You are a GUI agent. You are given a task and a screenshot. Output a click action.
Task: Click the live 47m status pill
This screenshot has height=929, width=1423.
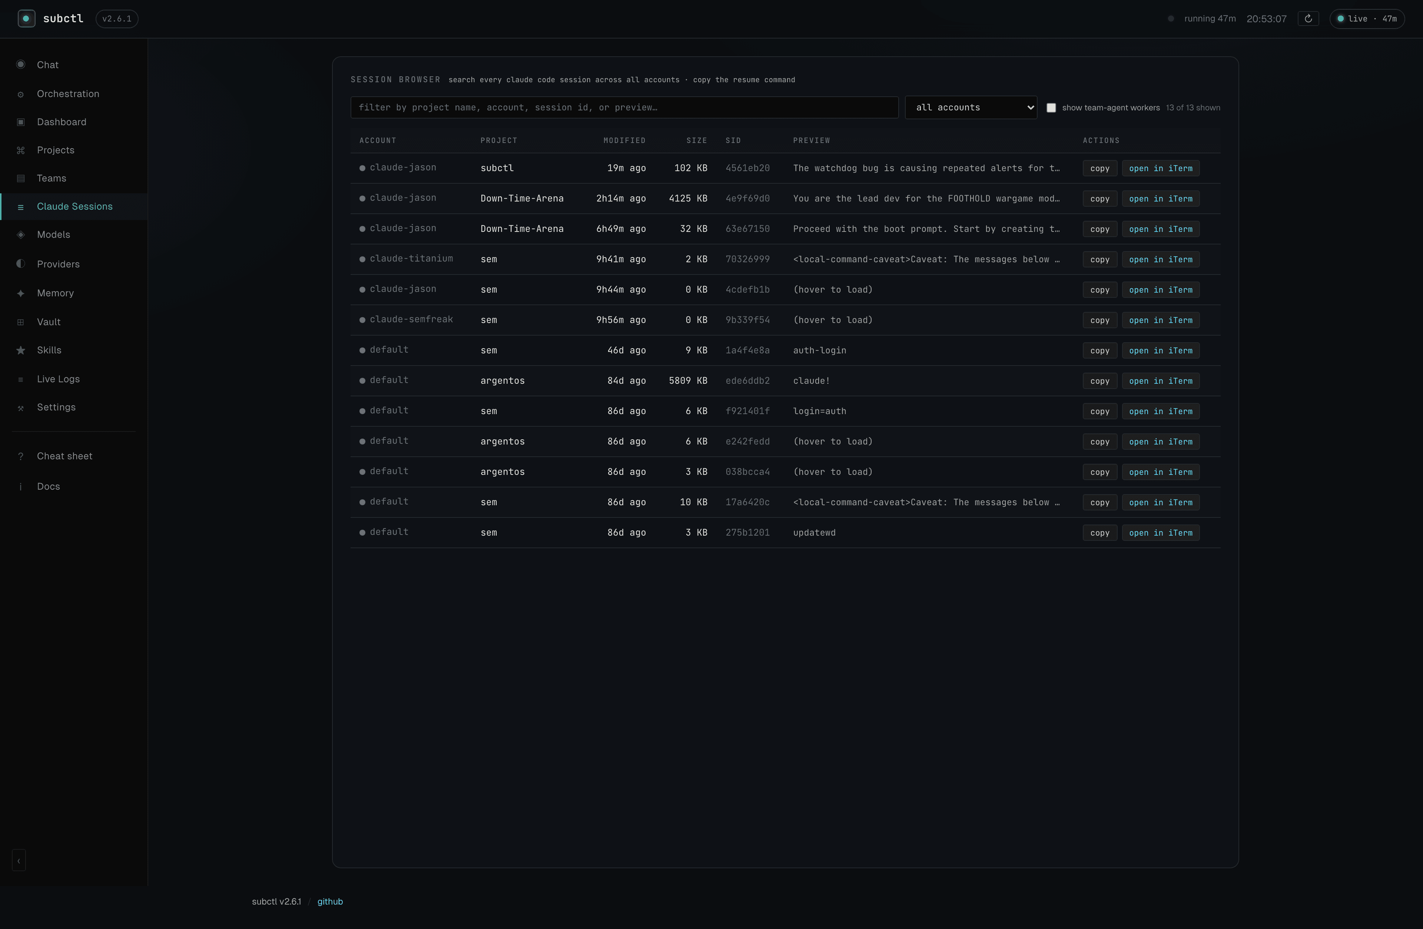[x=1367, y=19]
